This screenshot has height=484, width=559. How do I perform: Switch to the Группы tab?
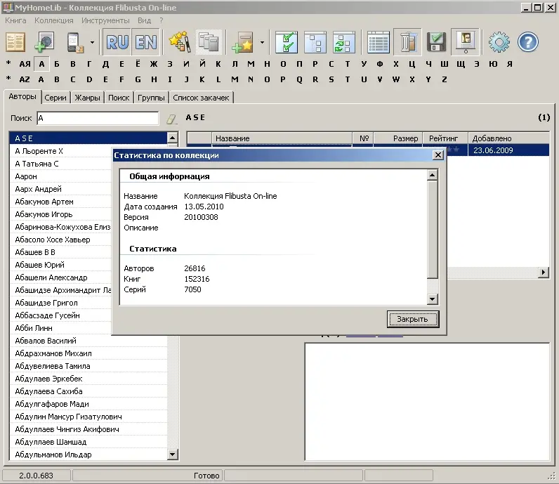click(151, 98)
